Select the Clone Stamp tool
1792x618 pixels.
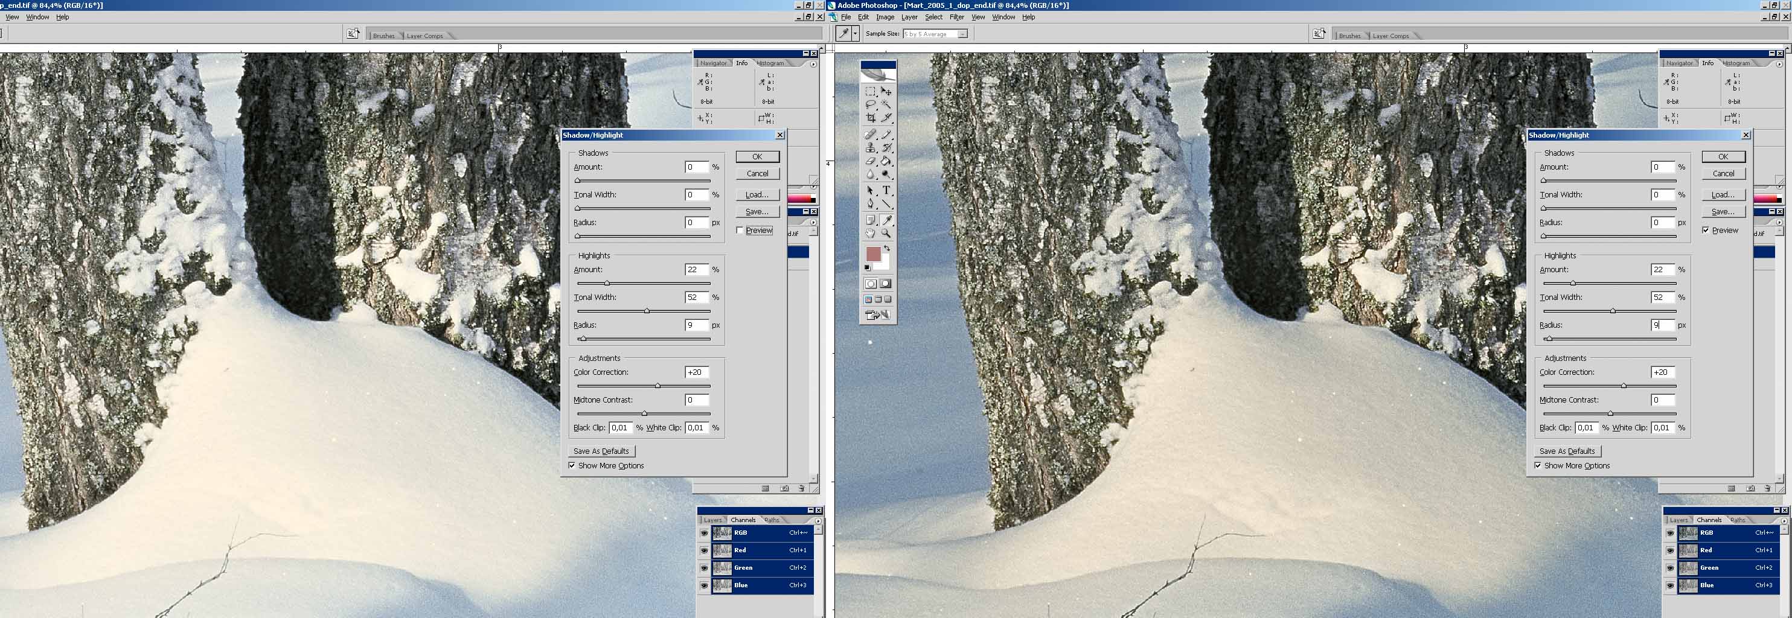870,147
